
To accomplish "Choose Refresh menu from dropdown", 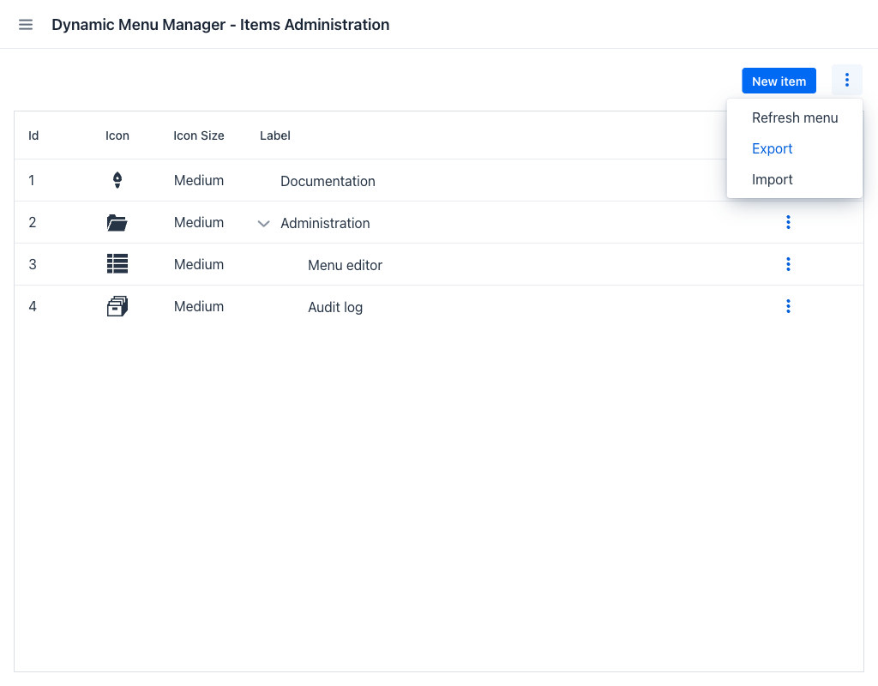I will (795, 118).
